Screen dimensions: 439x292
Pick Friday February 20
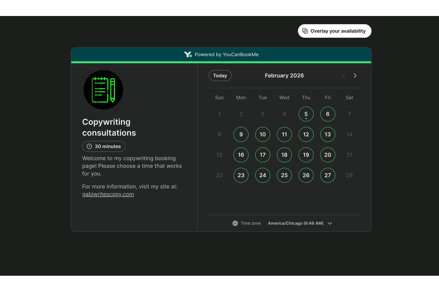coord(328,155)
